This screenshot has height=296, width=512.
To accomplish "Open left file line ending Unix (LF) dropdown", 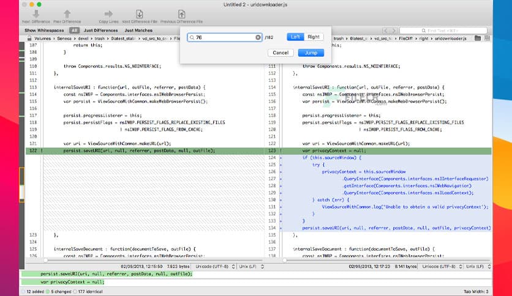I will (250, 267).
